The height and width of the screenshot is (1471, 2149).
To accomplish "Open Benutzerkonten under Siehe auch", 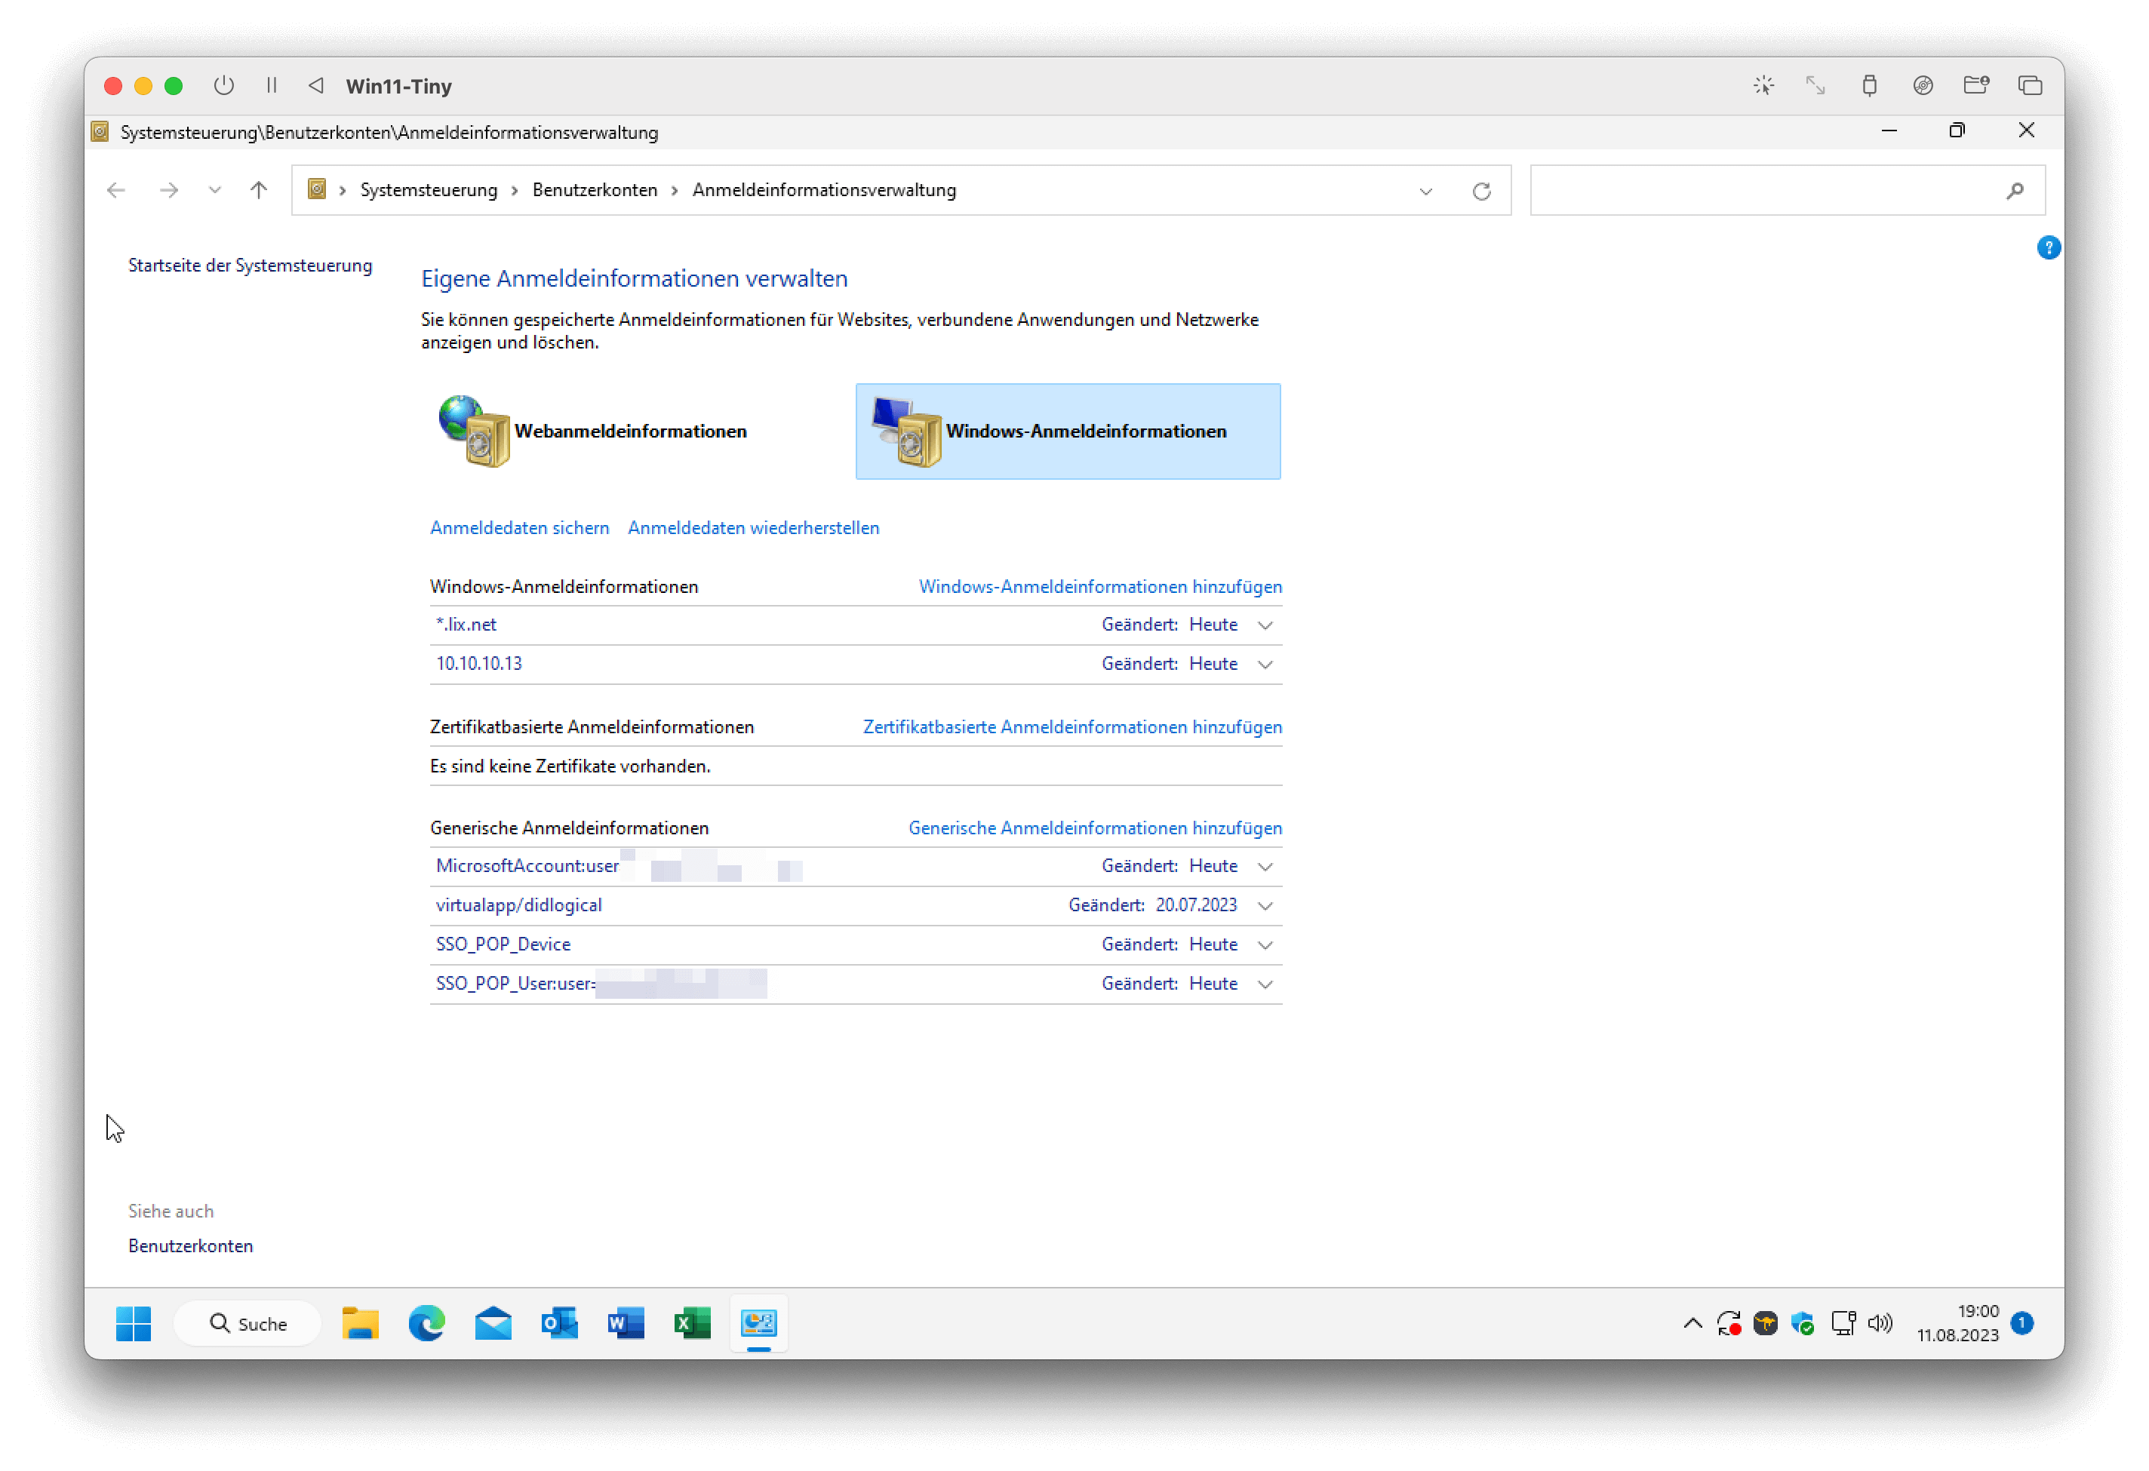I will 190,1245.
